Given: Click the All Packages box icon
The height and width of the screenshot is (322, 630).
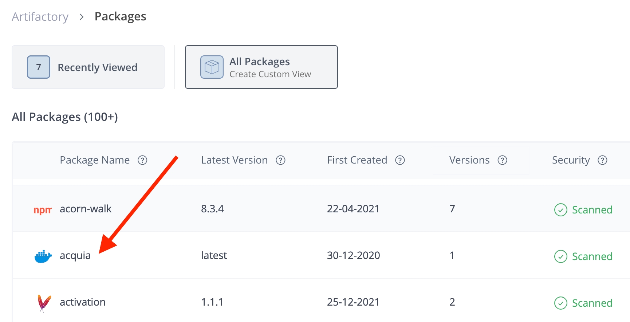Looking at the screenshot, I should tap(212, 67).
